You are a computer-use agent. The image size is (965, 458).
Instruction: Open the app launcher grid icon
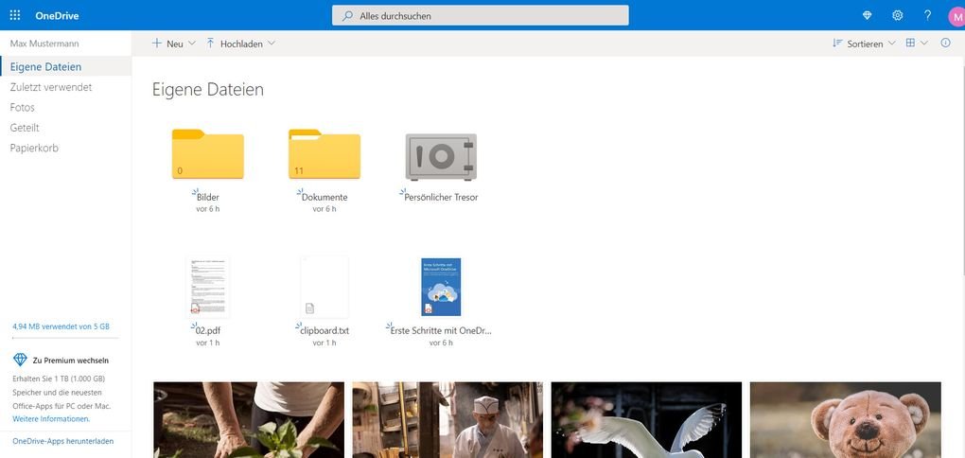point(15,15)
